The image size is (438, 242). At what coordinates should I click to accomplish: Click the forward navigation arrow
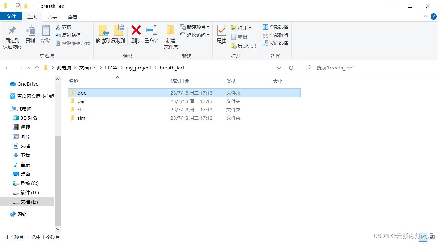click(19, 68)
